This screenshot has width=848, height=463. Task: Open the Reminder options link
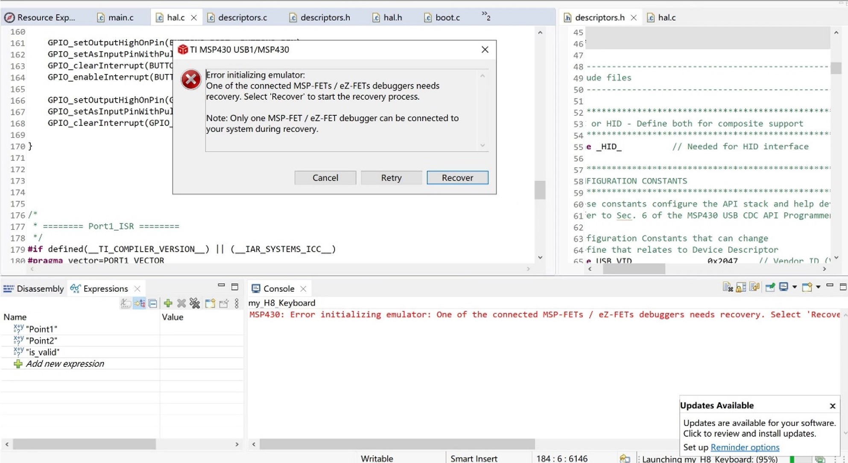click(745, 447)
